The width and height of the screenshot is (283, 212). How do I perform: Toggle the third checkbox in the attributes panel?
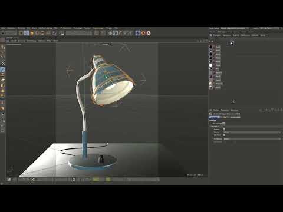[224, 135]
